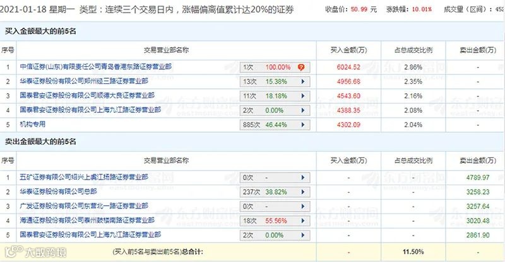Viewport: 505px width, 262px height.
Task: Click the 10.01% change value
Action: (x=422, y=9)
